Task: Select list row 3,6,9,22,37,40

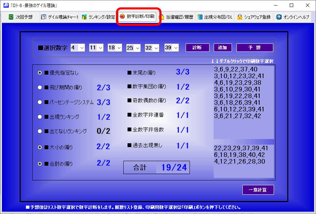Action: point(235,69)
